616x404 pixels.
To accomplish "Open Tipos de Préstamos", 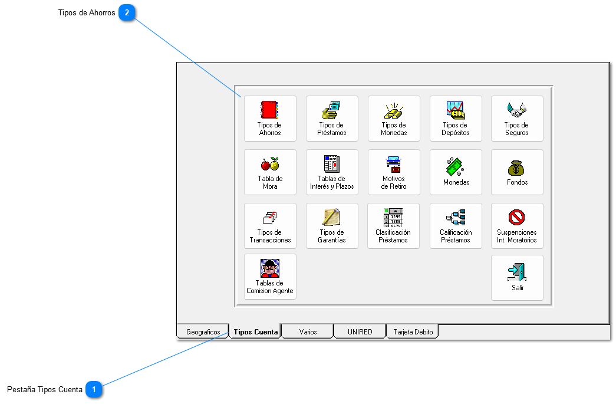I will (x=332, y=119).
